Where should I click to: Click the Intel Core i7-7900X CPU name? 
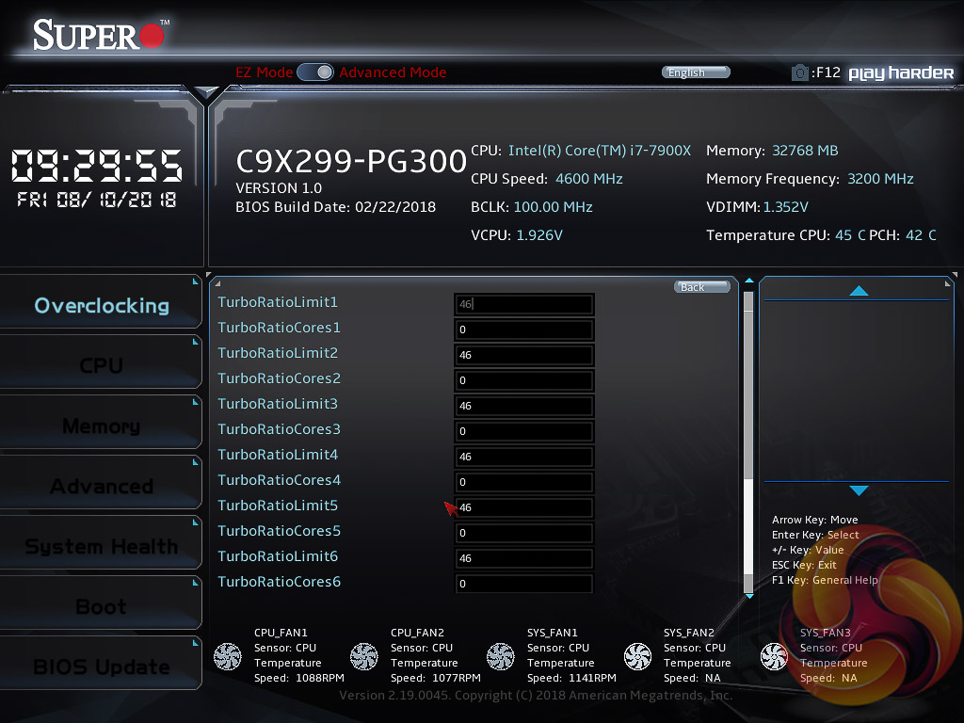tap(600, 151)
